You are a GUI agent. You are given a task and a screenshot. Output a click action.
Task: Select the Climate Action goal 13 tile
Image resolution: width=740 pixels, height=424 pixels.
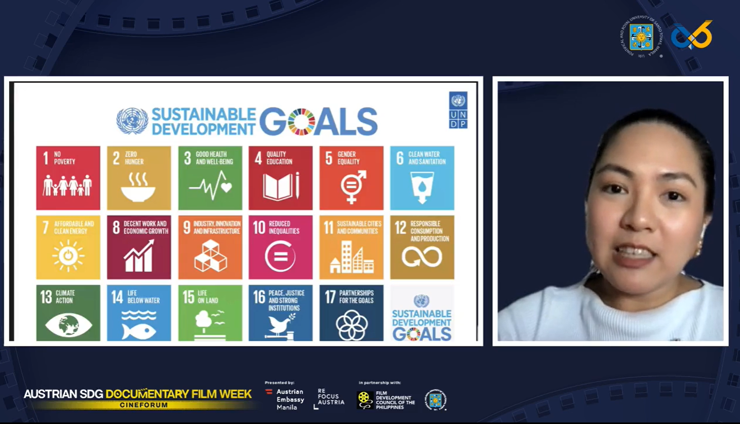coord(68,313)
